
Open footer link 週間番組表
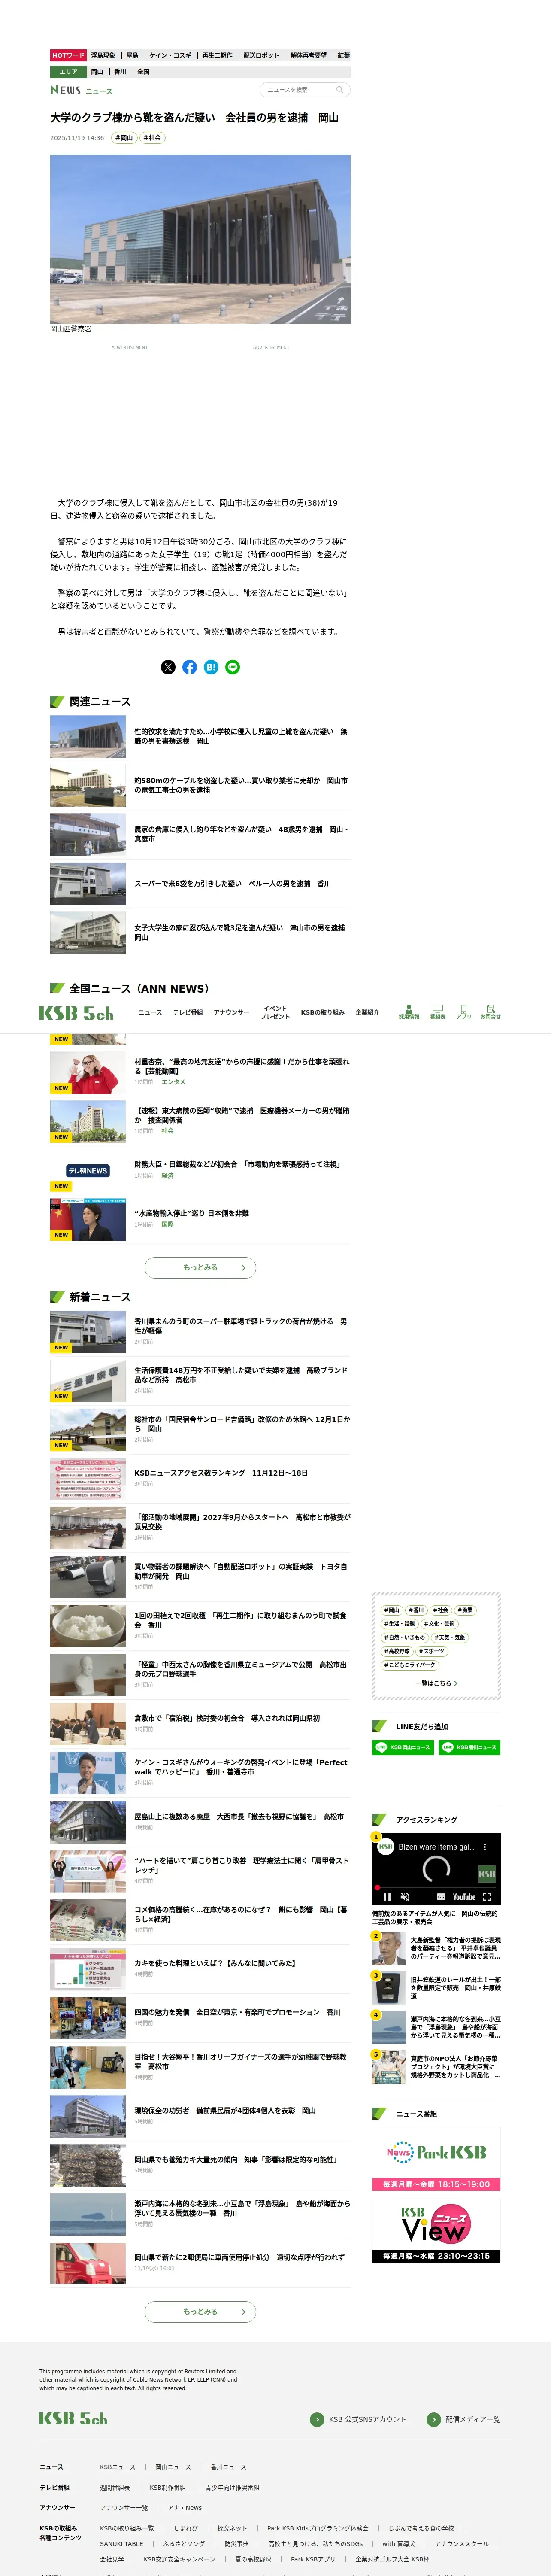(115, 2487)
